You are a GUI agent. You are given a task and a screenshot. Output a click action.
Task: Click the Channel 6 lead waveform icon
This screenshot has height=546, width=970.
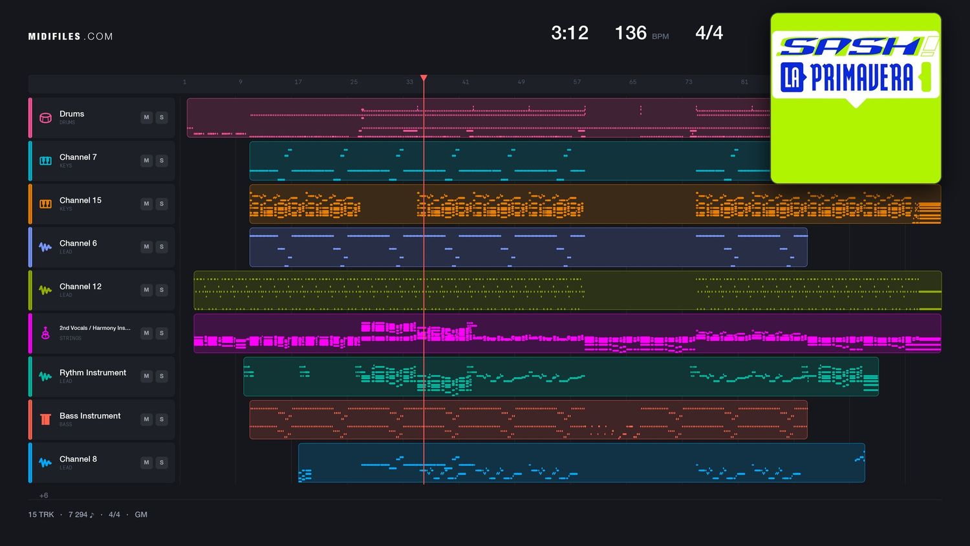(x=45, y=247)
